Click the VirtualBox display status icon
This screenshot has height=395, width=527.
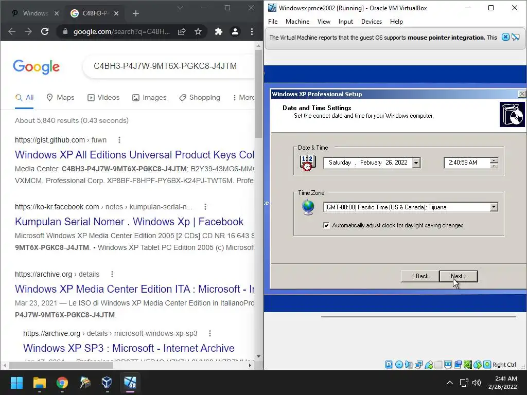448,365
